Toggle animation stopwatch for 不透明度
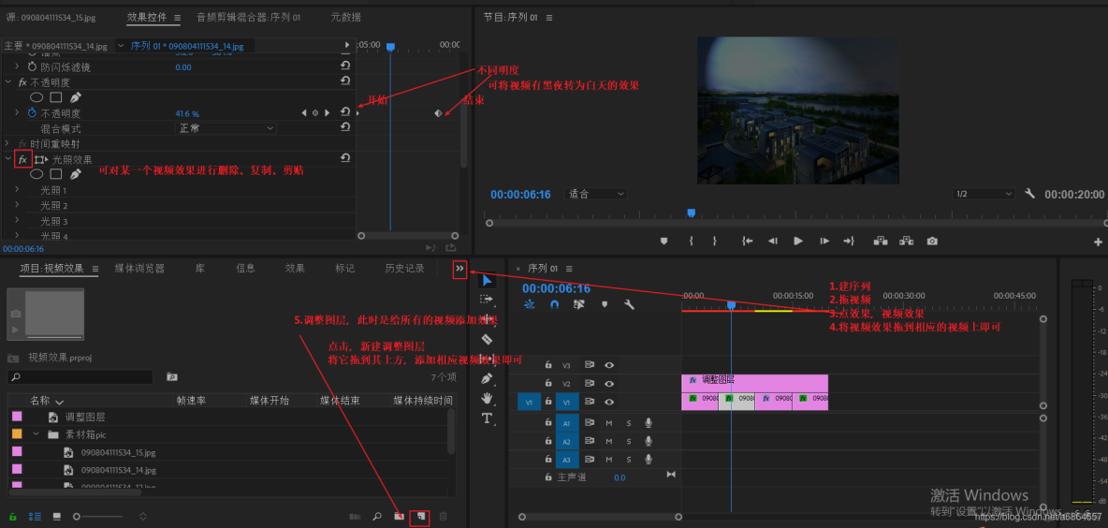Screen dimensions: 1108x528 click(32, 113)
